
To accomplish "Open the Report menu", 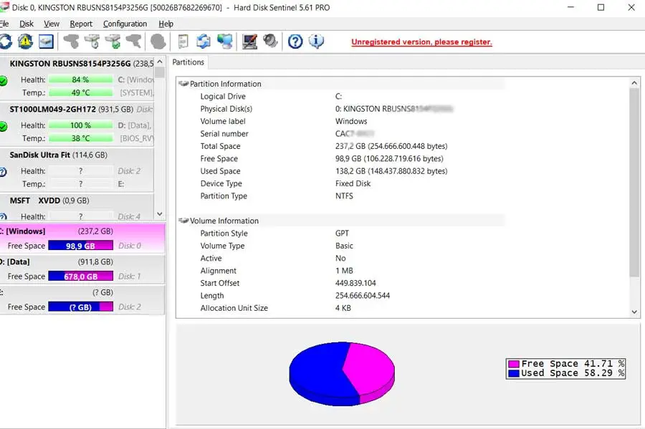I will coord(81,24).
